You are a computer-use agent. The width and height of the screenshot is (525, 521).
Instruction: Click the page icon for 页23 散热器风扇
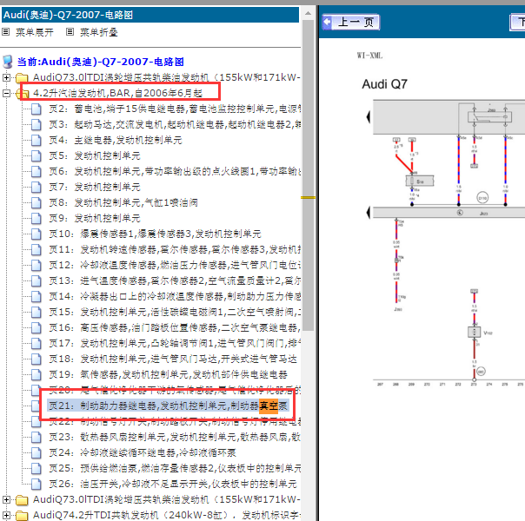[37, 438]
